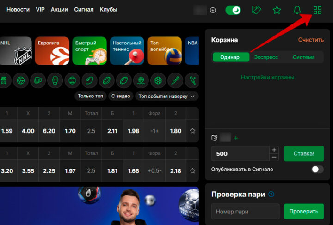Click 'Очистить' to clear the basket
This screenshot has height=225, width=333.
pos(311,40)
